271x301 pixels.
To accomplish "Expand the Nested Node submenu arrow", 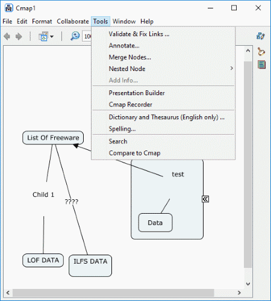I will coord(231,69).
